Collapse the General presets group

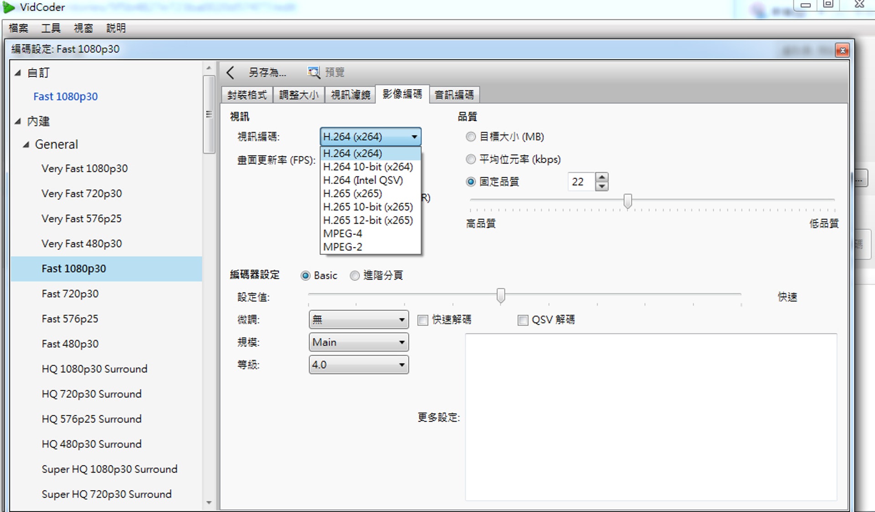coord(26,145)
